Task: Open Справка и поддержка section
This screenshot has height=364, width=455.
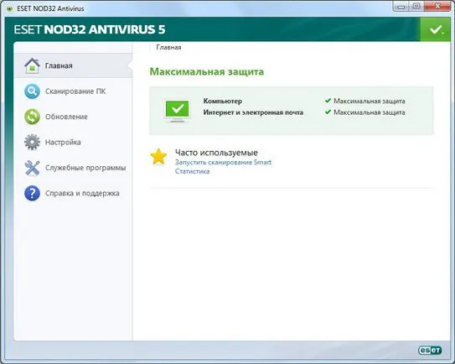Action: click(73, 193)
